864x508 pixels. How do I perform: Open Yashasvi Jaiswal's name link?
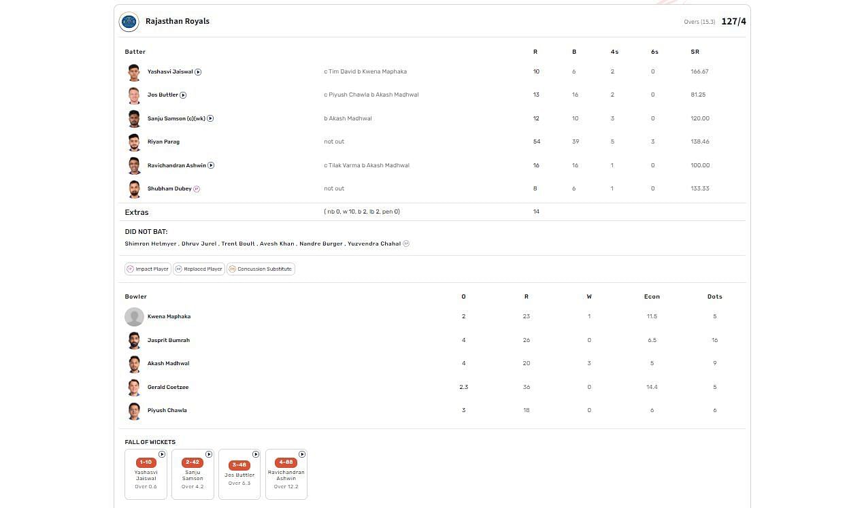(x=170, y=71)
